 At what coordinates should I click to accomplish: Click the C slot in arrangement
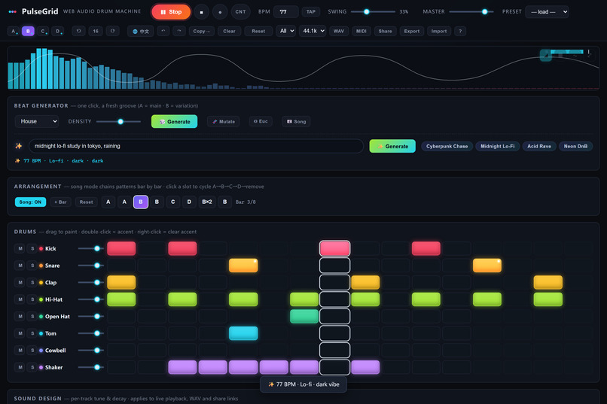[173, 202]
